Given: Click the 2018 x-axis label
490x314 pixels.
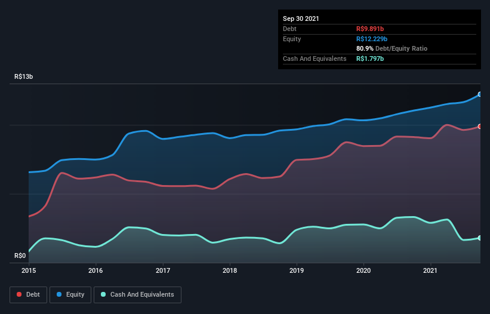Looking at the screenshot, I should click(x=230, y=270).
